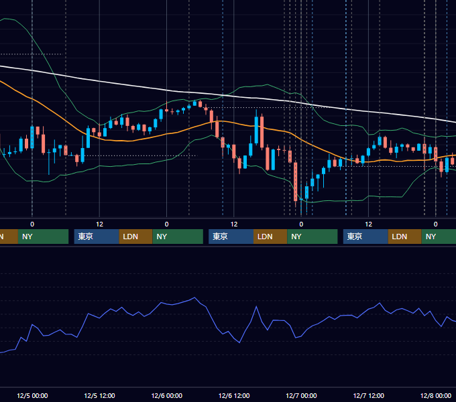Select the LDN session block on 12/5
This screenshot has width=456, height=402.
click(x=136, y=237)
